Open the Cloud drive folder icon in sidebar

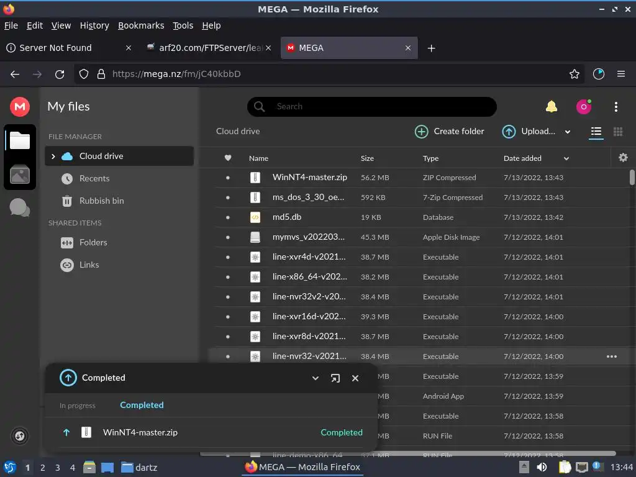coord(19,140)
